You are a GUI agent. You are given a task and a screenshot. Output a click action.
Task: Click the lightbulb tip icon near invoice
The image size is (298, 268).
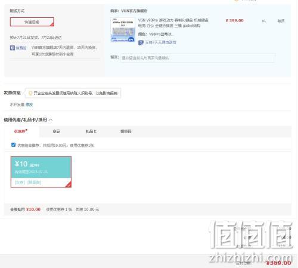click(30, 93)
